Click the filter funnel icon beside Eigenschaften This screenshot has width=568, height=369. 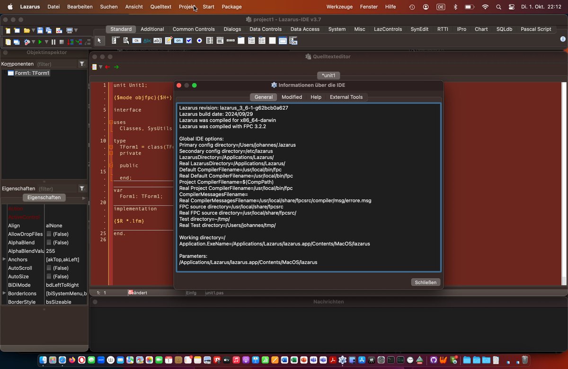pyautogui.click(x=81, y=188)
